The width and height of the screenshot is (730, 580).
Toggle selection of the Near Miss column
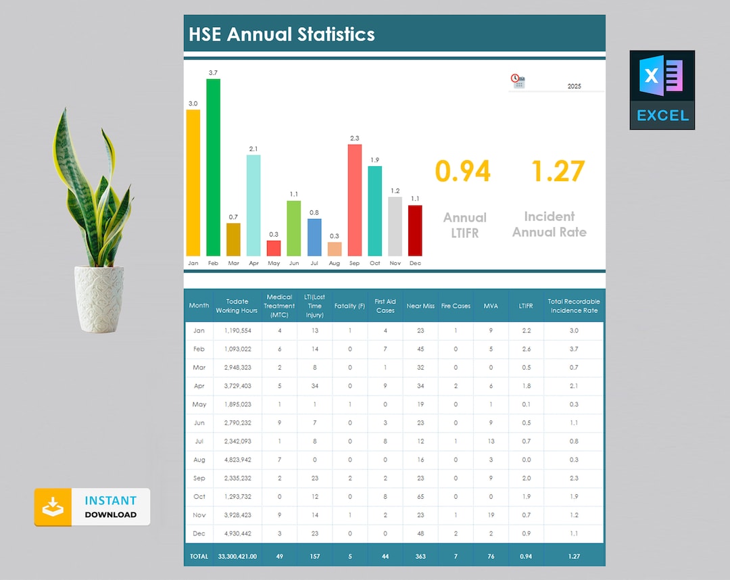420,306
